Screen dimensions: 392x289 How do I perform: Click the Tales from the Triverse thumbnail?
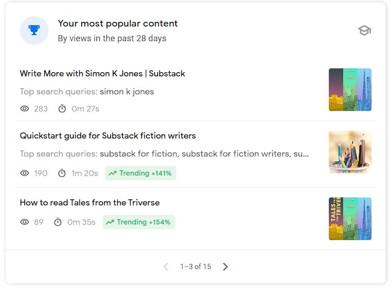[350, 219]
